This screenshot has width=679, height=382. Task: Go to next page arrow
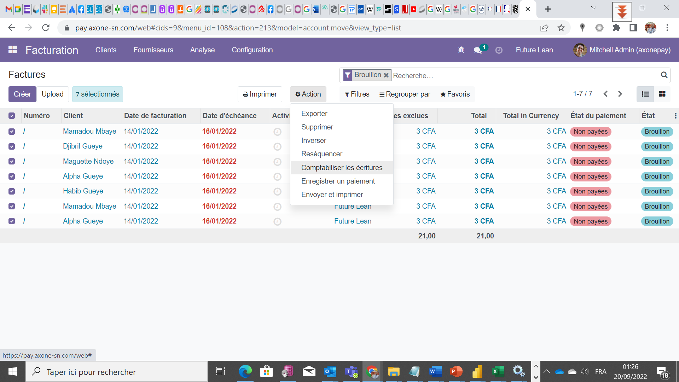[620, 94]
